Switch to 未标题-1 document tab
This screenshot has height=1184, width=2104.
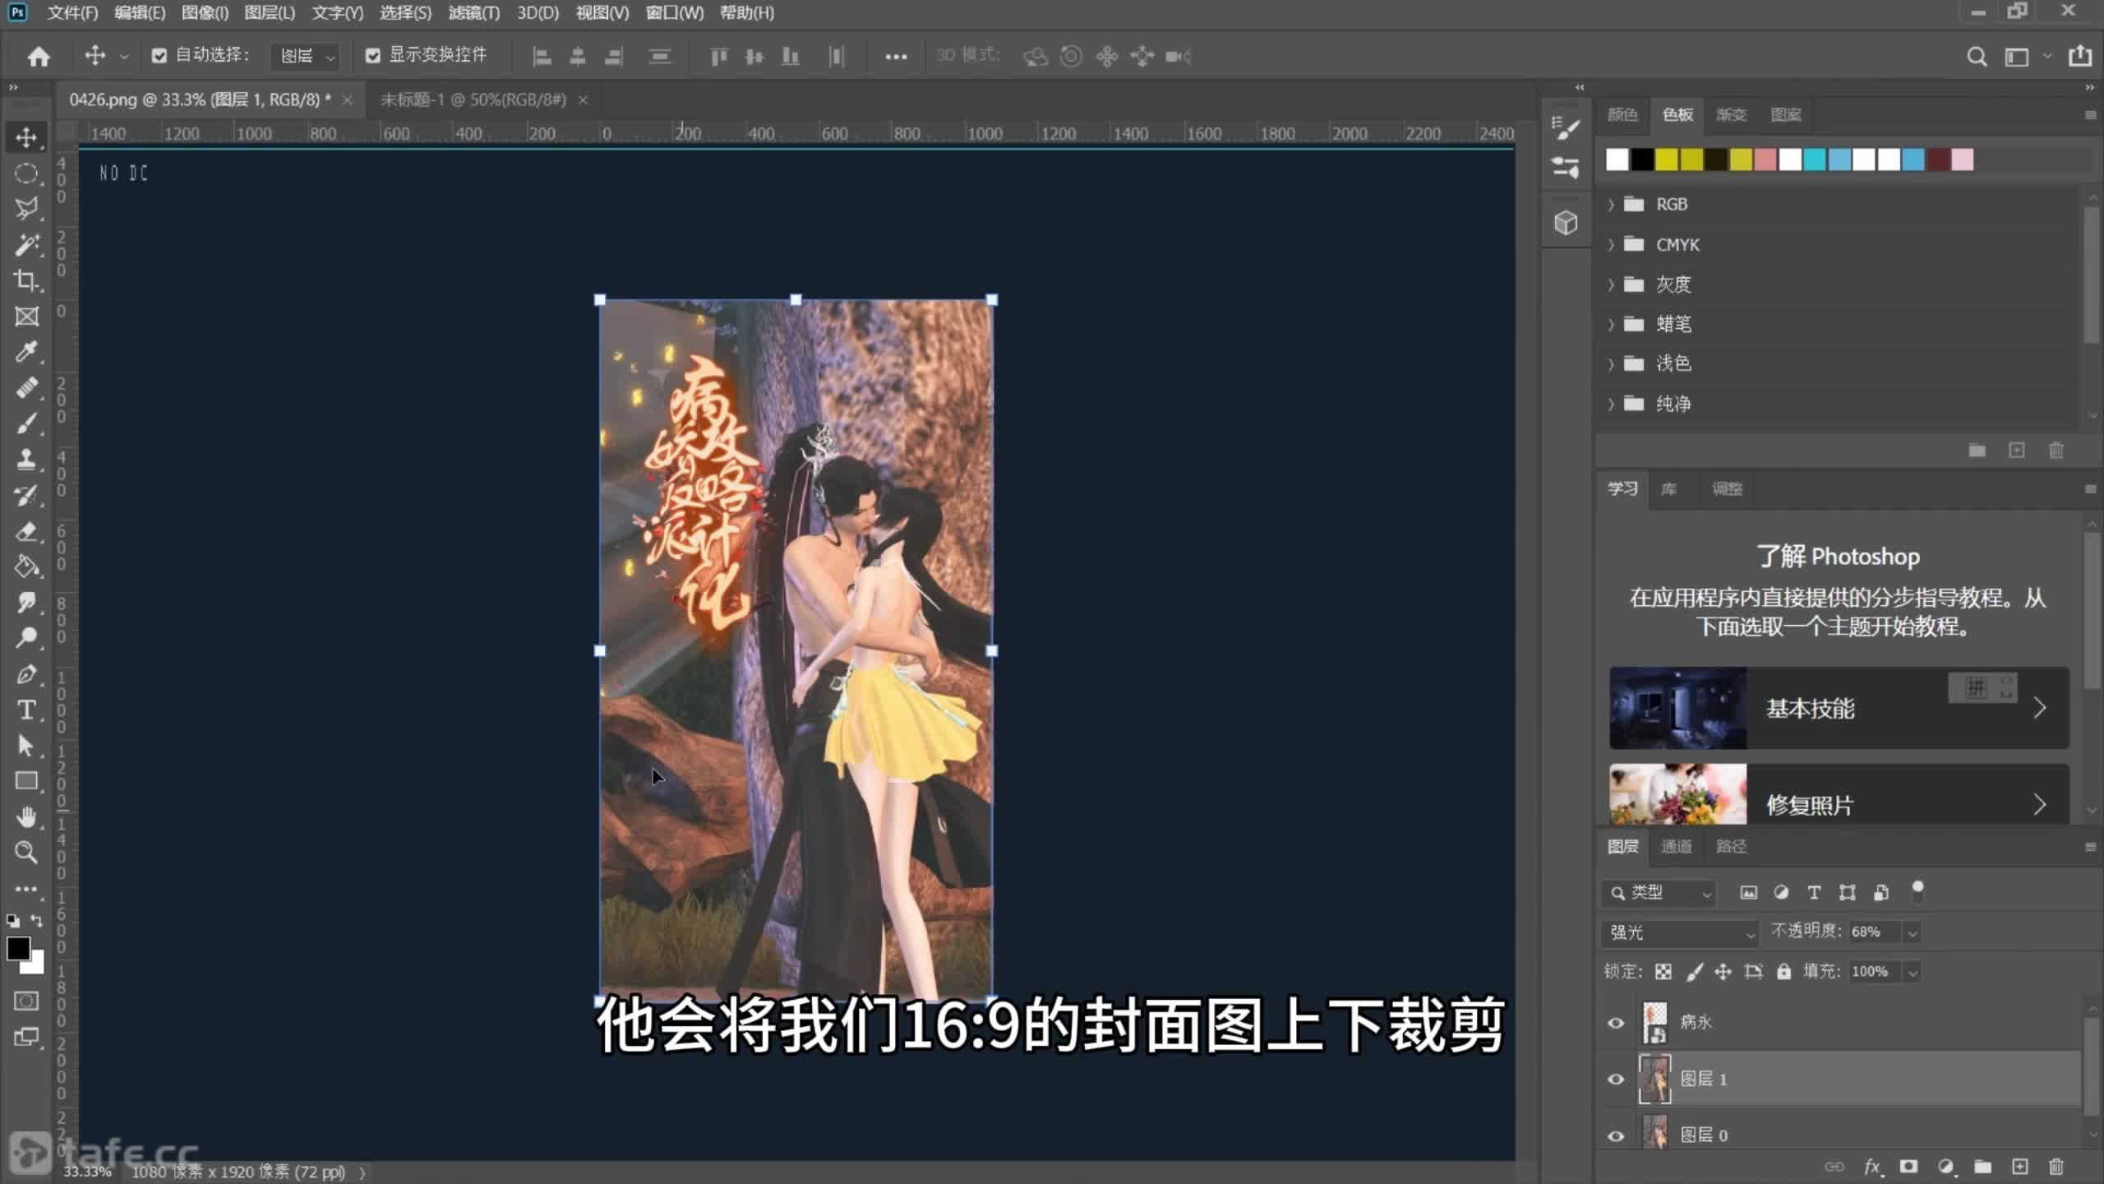473,99
